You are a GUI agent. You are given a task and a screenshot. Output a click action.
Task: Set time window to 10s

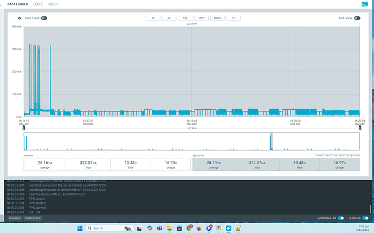(x=185, y=18)
